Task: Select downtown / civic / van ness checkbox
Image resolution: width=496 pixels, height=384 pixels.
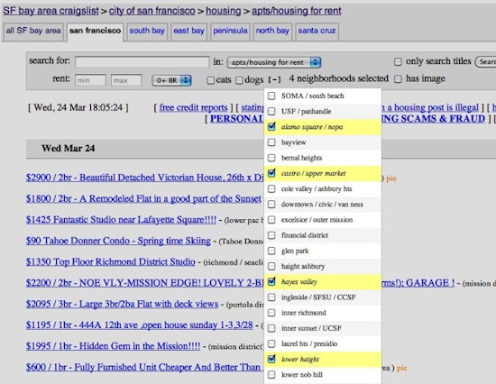Action: (x=271, y=205)
